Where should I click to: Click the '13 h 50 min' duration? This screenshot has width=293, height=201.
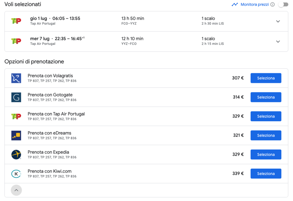coord(133,18)
